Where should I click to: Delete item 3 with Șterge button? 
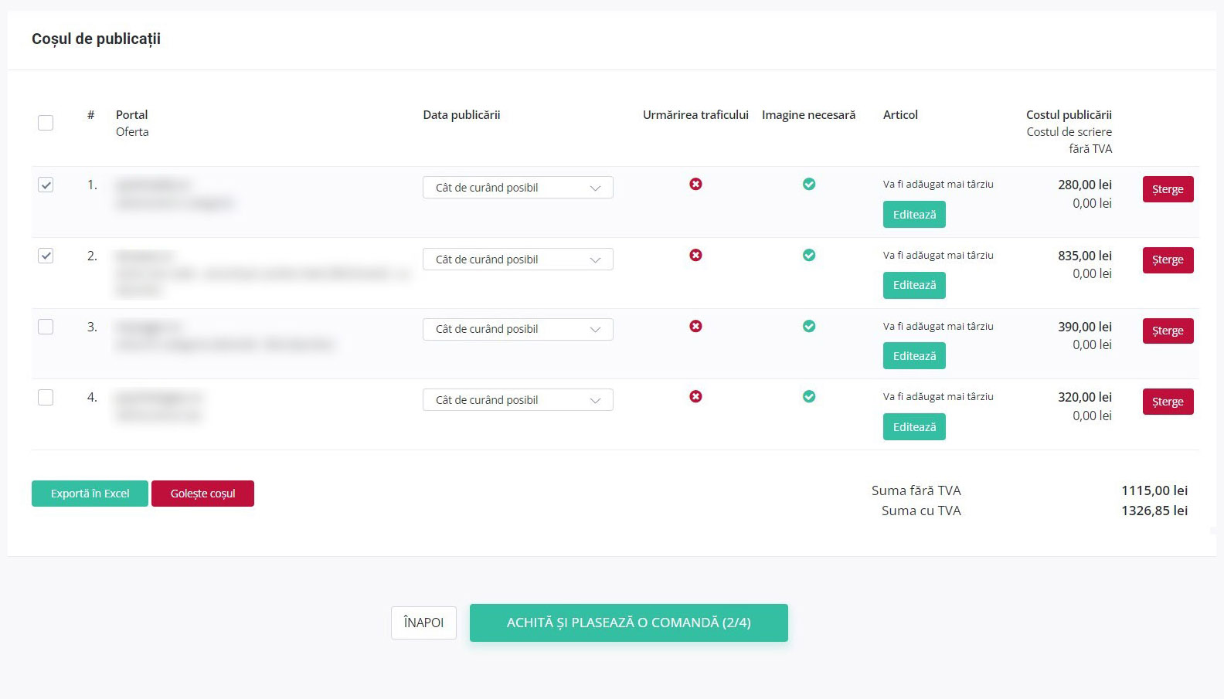(x=1168, y=331)
